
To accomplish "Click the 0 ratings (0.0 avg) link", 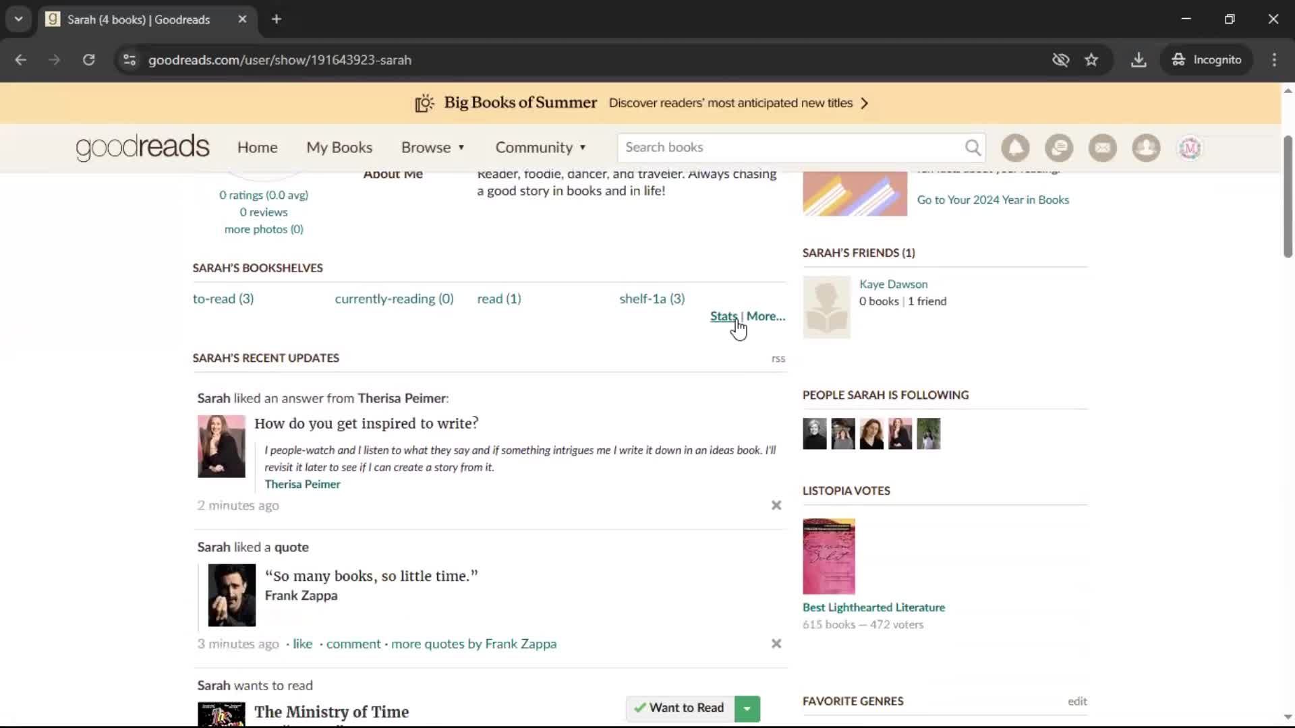I will (264, 195).
